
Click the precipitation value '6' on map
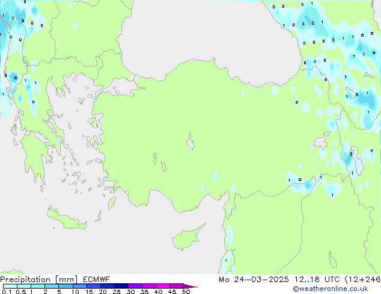click(16, 78)
